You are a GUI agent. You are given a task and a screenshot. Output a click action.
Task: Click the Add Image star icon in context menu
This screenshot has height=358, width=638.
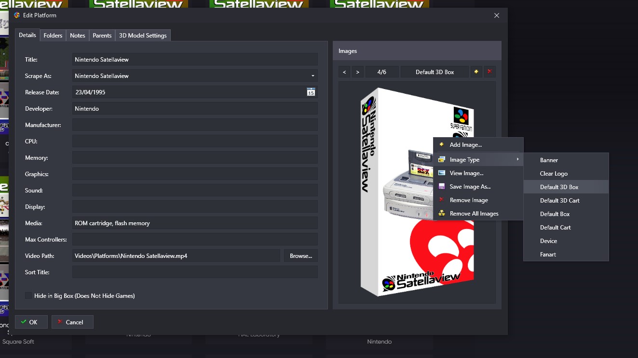441,144
